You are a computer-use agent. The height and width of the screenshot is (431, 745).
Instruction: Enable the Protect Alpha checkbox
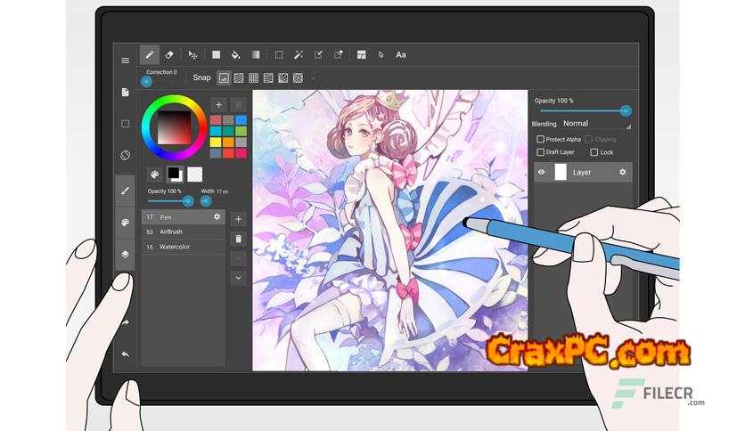point(540,139)
